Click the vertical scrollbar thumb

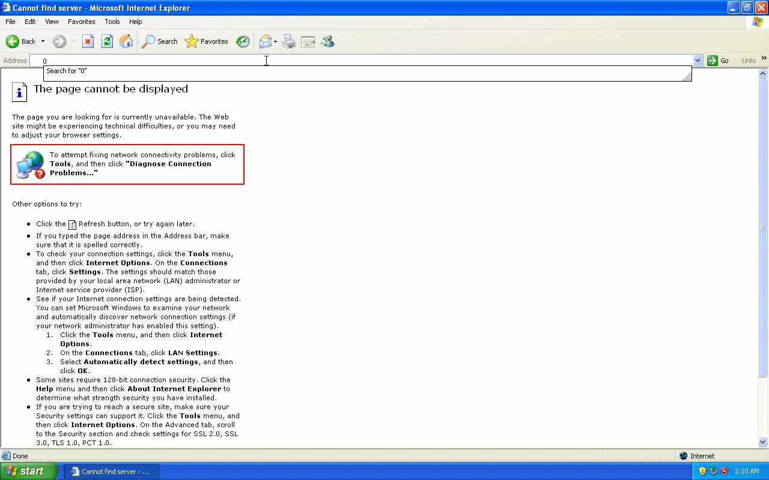point(764,228)
